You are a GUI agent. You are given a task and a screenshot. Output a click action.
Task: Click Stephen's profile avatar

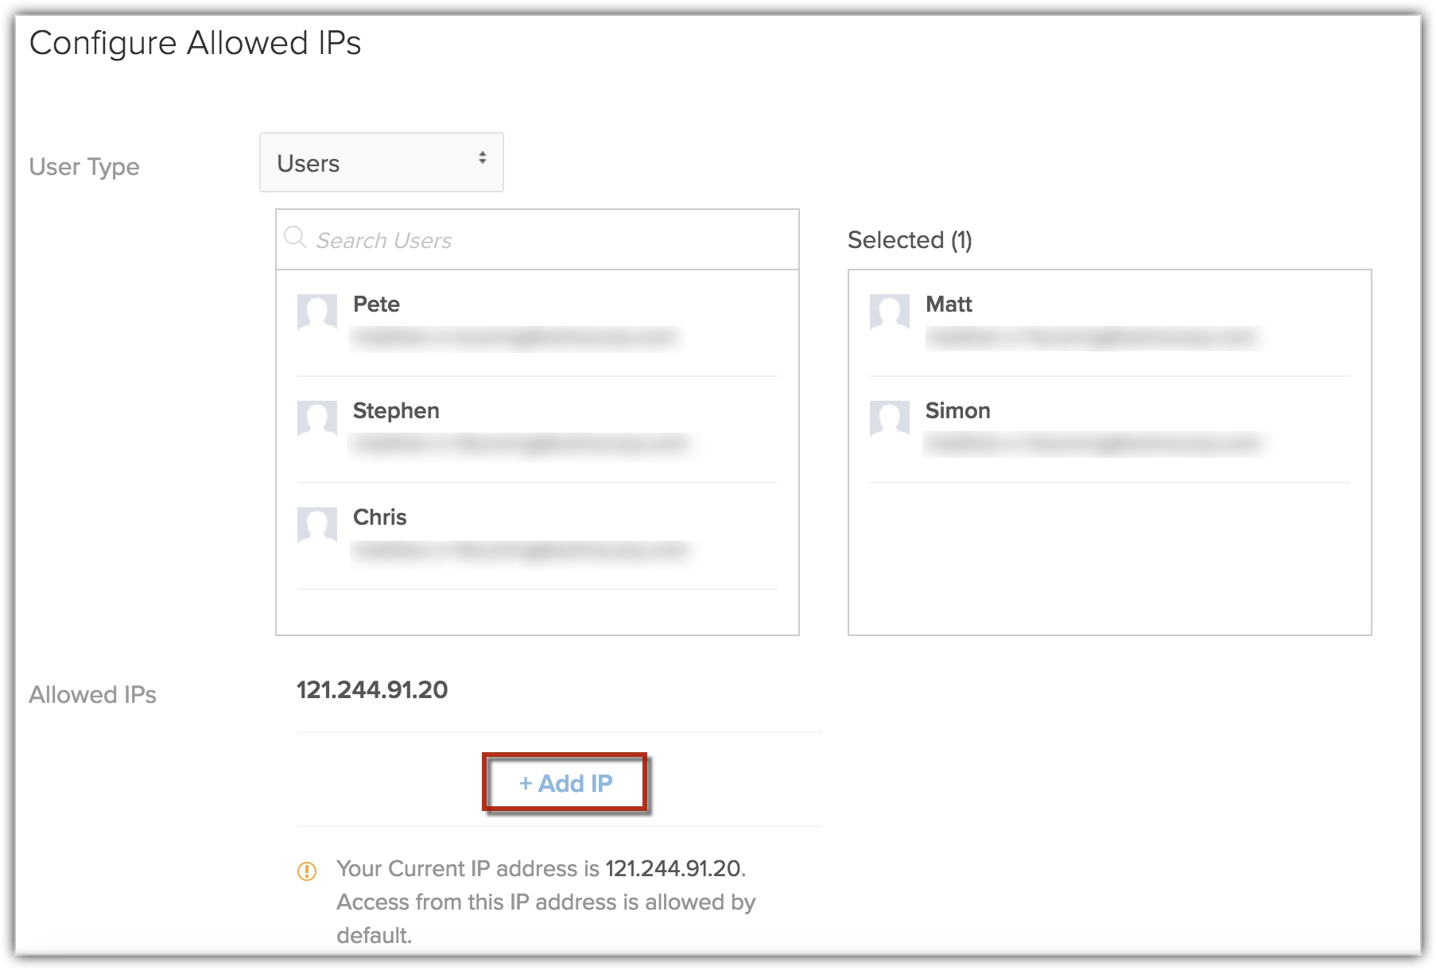click(316, 418)
